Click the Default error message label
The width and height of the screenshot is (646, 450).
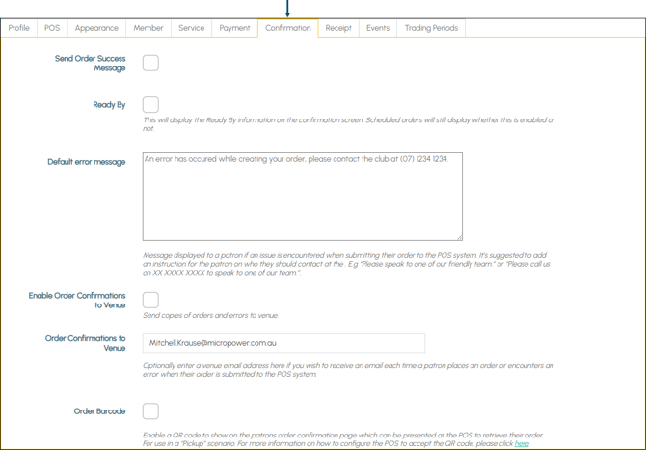[x=87, y=162]
